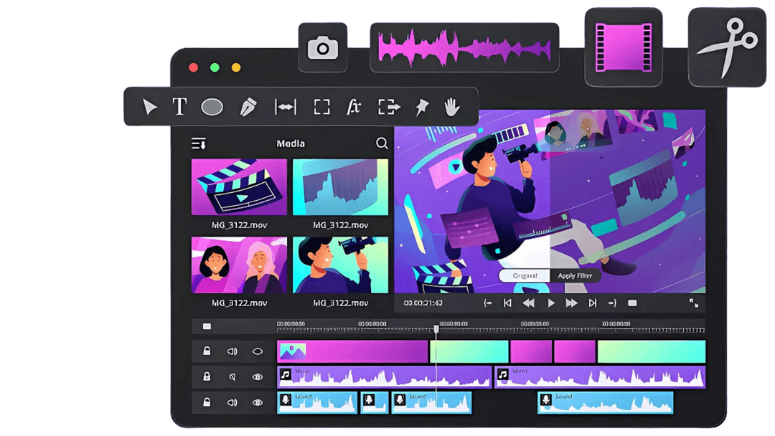The image size is (775, 436).
Task: Select the IdG_3122.mov clapperboard thumbnail
Action: [x=240, y=188]
